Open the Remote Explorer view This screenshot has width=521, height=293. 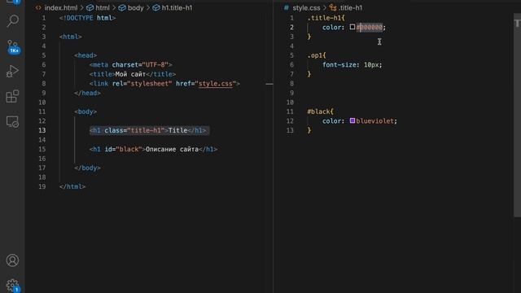[13, 121]
